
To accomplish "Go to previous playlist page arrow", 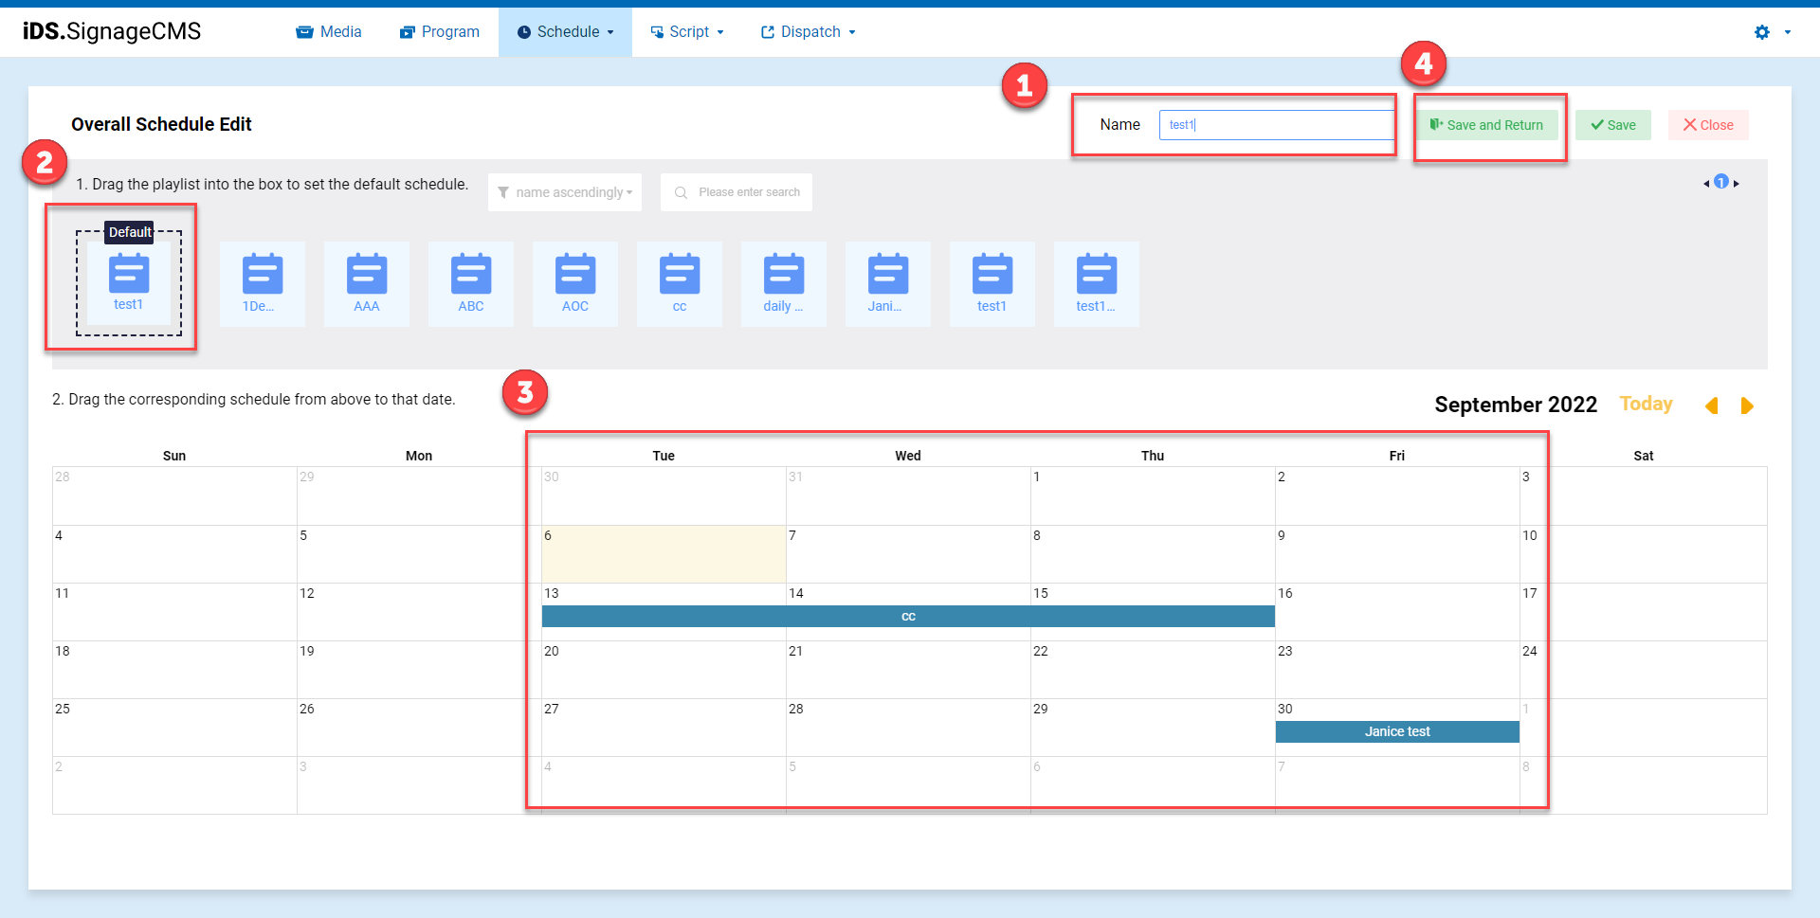I will pos(1706,184).
